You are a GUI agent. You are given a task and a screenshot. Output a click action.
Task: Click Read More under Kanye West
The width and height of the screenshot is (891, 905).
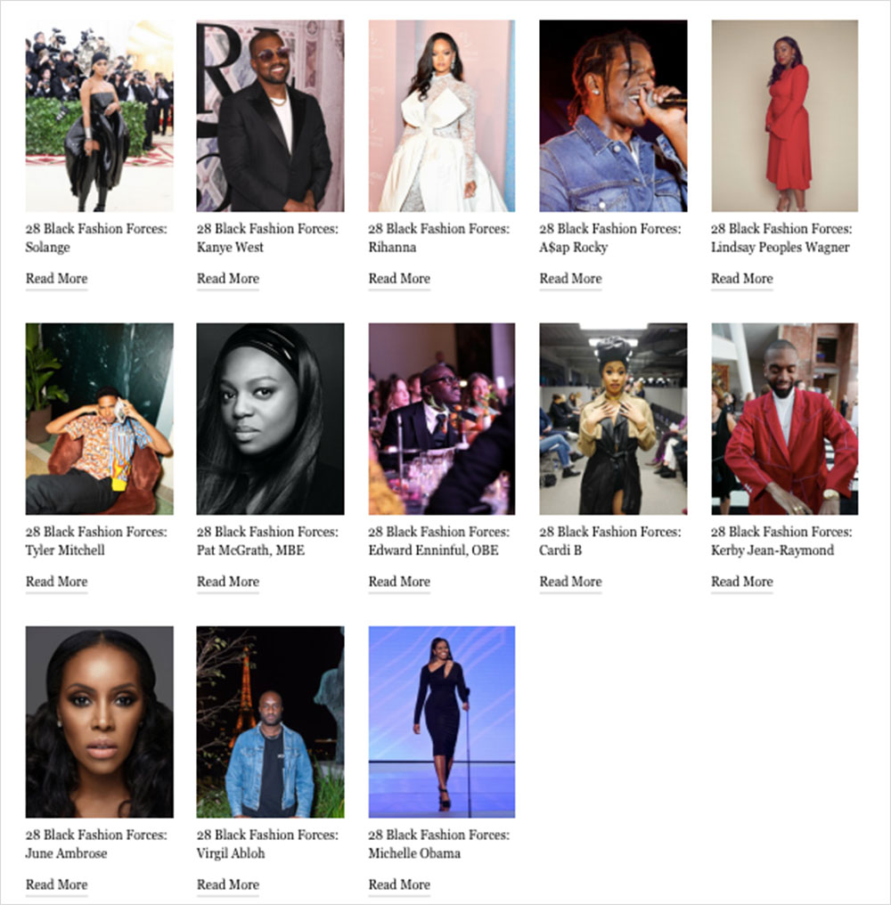[x=227, y=279]
